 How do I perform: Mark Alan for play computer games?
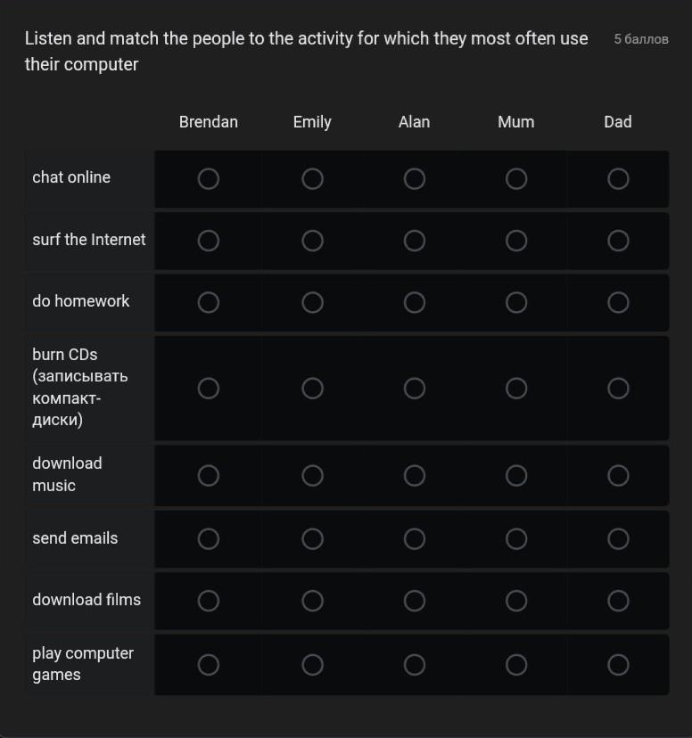coord(414,665)
